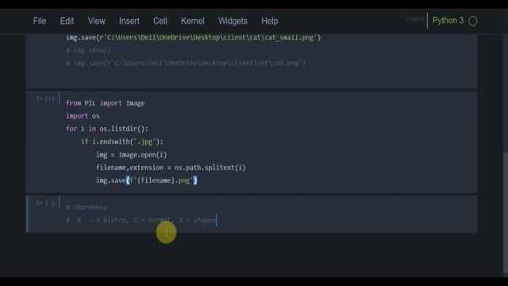Click the Trusted notebook indicator

tap(414, 19)
